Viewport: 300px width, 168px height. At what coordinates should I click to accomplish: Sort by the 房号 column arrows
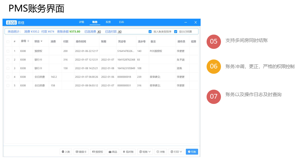[x=28, y=41]
